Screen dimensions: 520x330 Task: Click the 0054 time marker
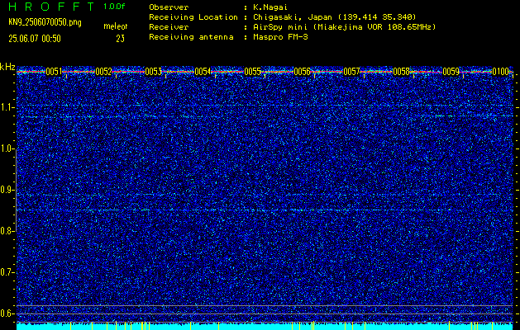[x=203, y=72]
